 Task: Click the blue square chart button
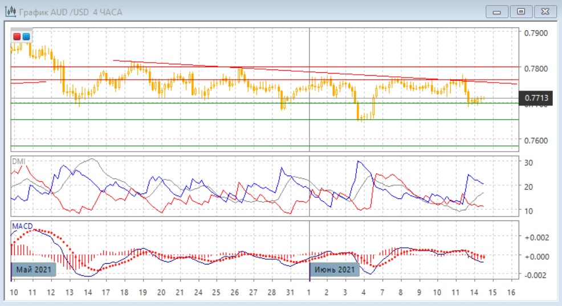coord(26,37)
